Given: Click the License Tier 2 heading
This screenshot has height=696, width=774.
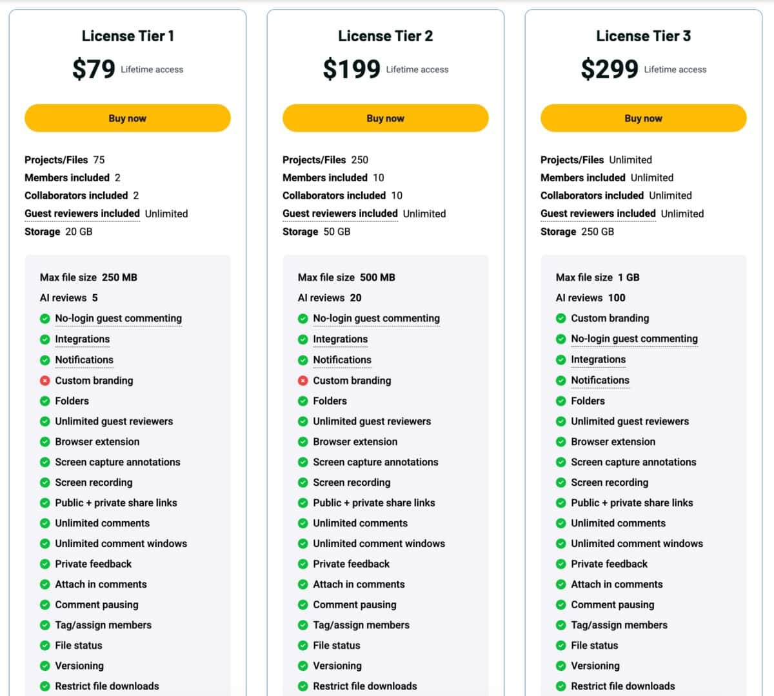Looking at the screenshot, I should pos(385,36).
